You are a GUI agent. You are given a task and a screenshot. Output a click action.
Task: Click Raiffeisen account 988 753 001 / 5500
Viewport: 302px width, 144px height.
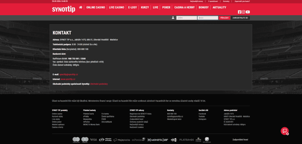77,58
